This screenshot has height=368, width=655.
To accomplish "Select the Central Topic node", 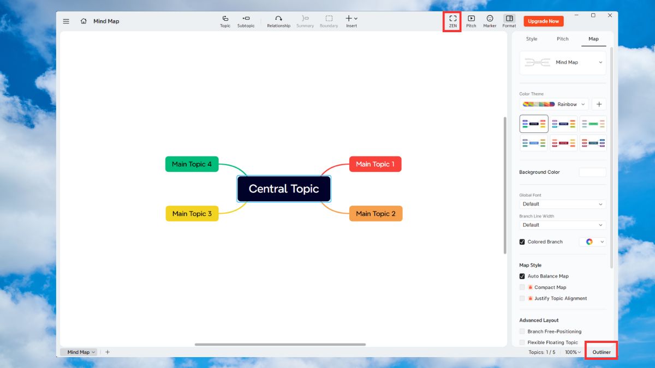I will tap(284, 189).
